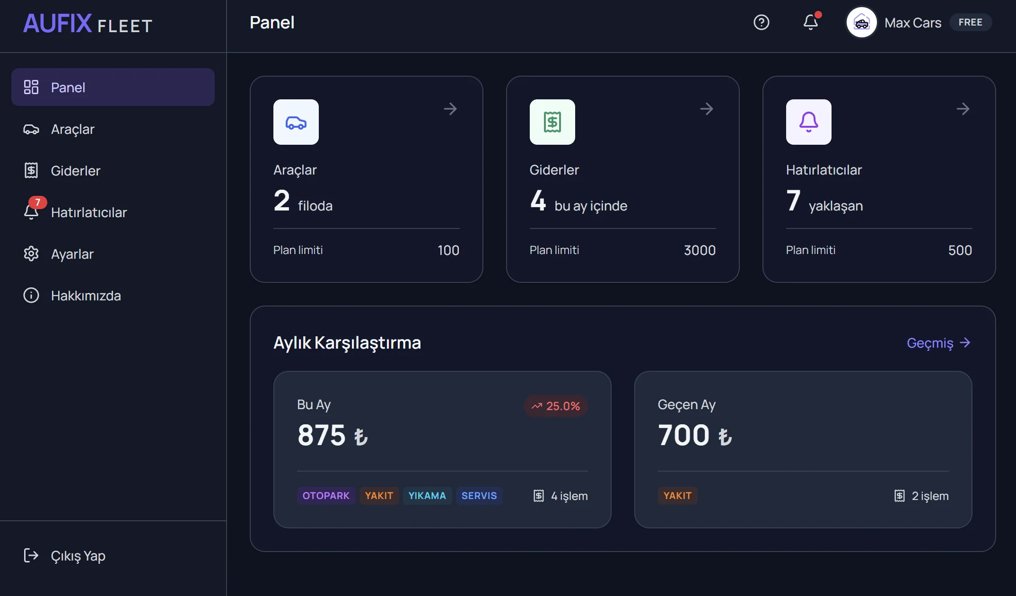Click the bell icon on Hatırlatıcılar card
1016x596 pixels.
(x=809, y=122)
